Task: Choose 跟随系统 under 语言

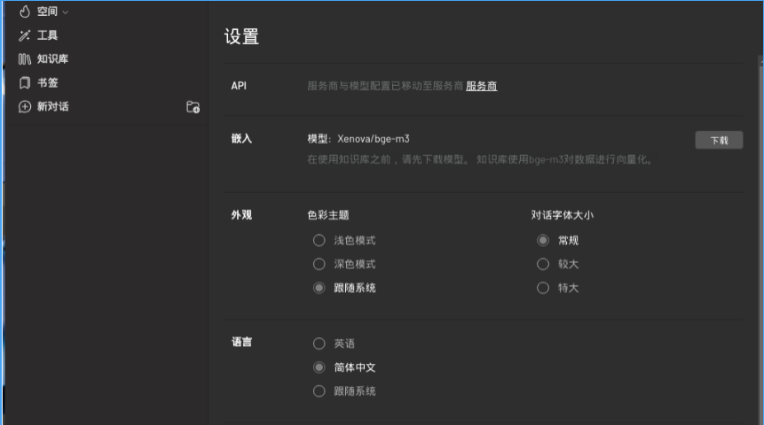Action: [319, 390]
